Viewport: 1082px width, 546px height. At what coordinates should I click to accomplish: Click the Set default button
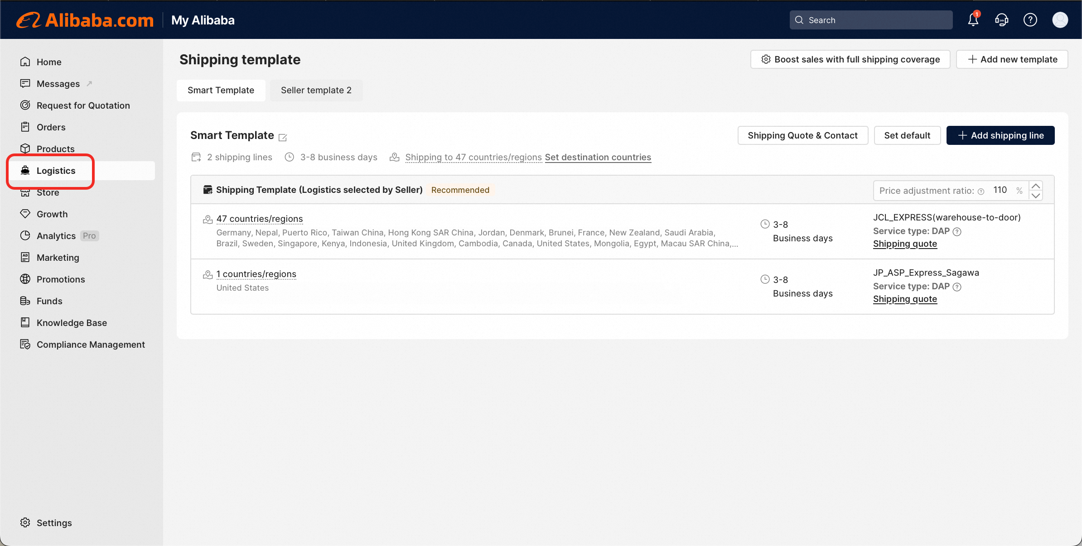(x=907, y=135)
